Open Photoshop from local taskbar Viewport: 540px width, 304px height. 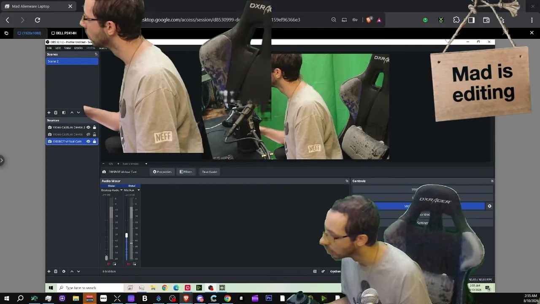tap(269, 299)
